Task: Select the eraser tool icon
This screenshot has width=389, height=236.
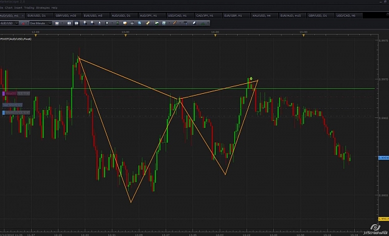Action: coord(194,23)
